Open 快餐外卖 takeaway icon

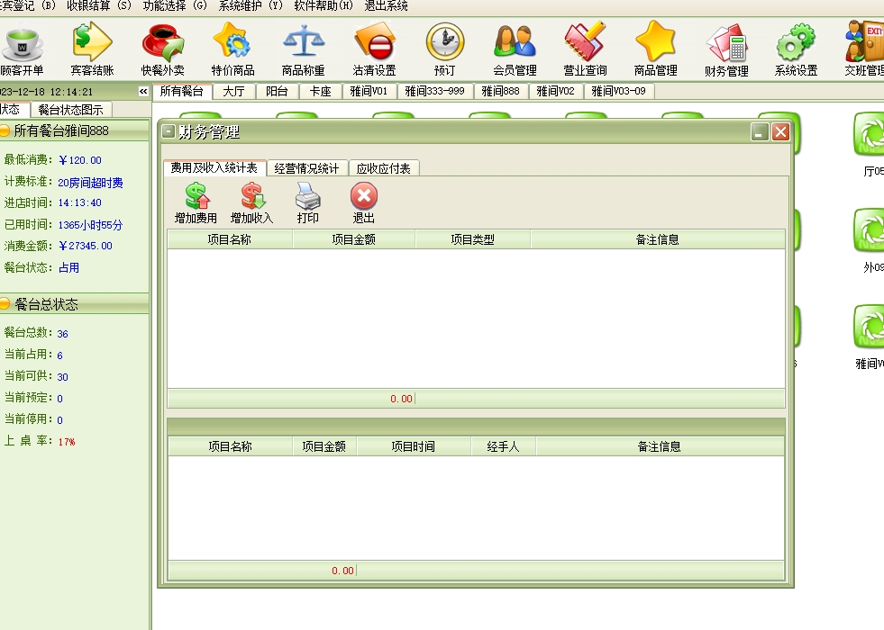pyautogui.click(x=162, y=49)
